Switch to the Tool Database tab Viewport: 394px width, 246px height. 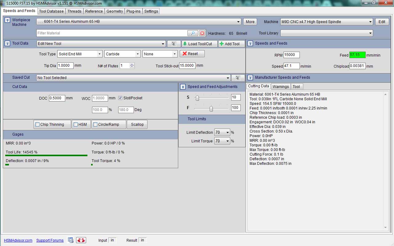[x=51, y=11]
